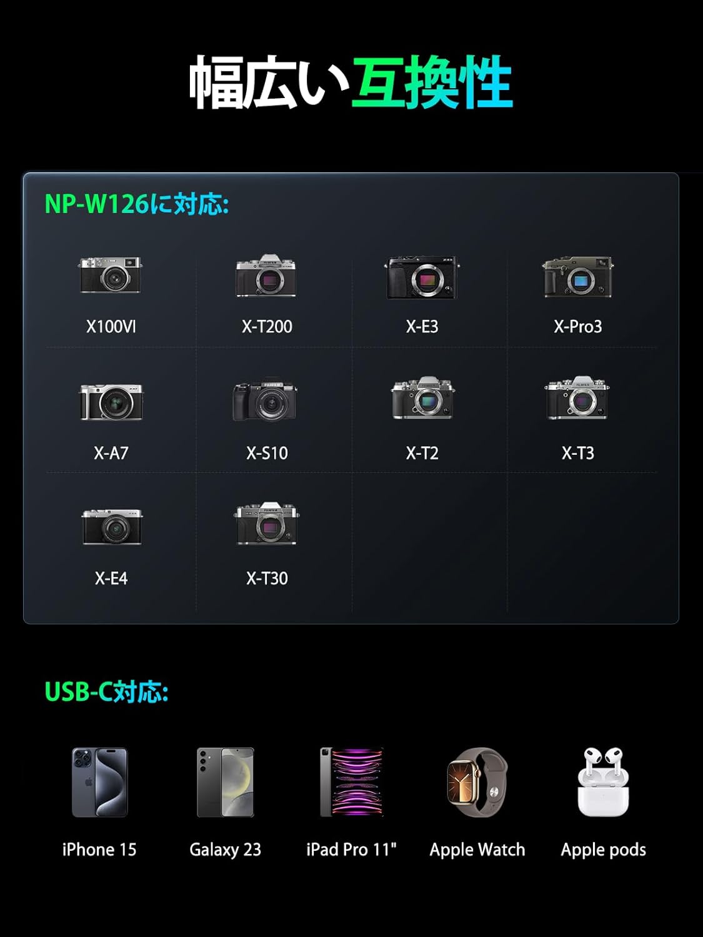Click the X-A7 camera image
703x937 pixels.
click(x=111, y=402)
